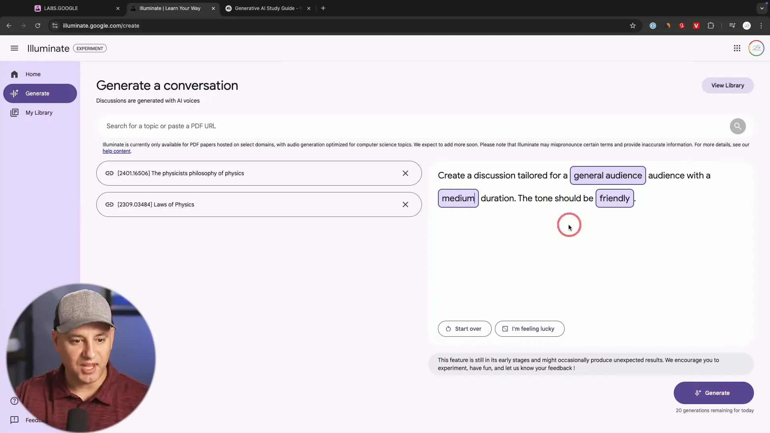Click the address bar URL

click(101, 26)
